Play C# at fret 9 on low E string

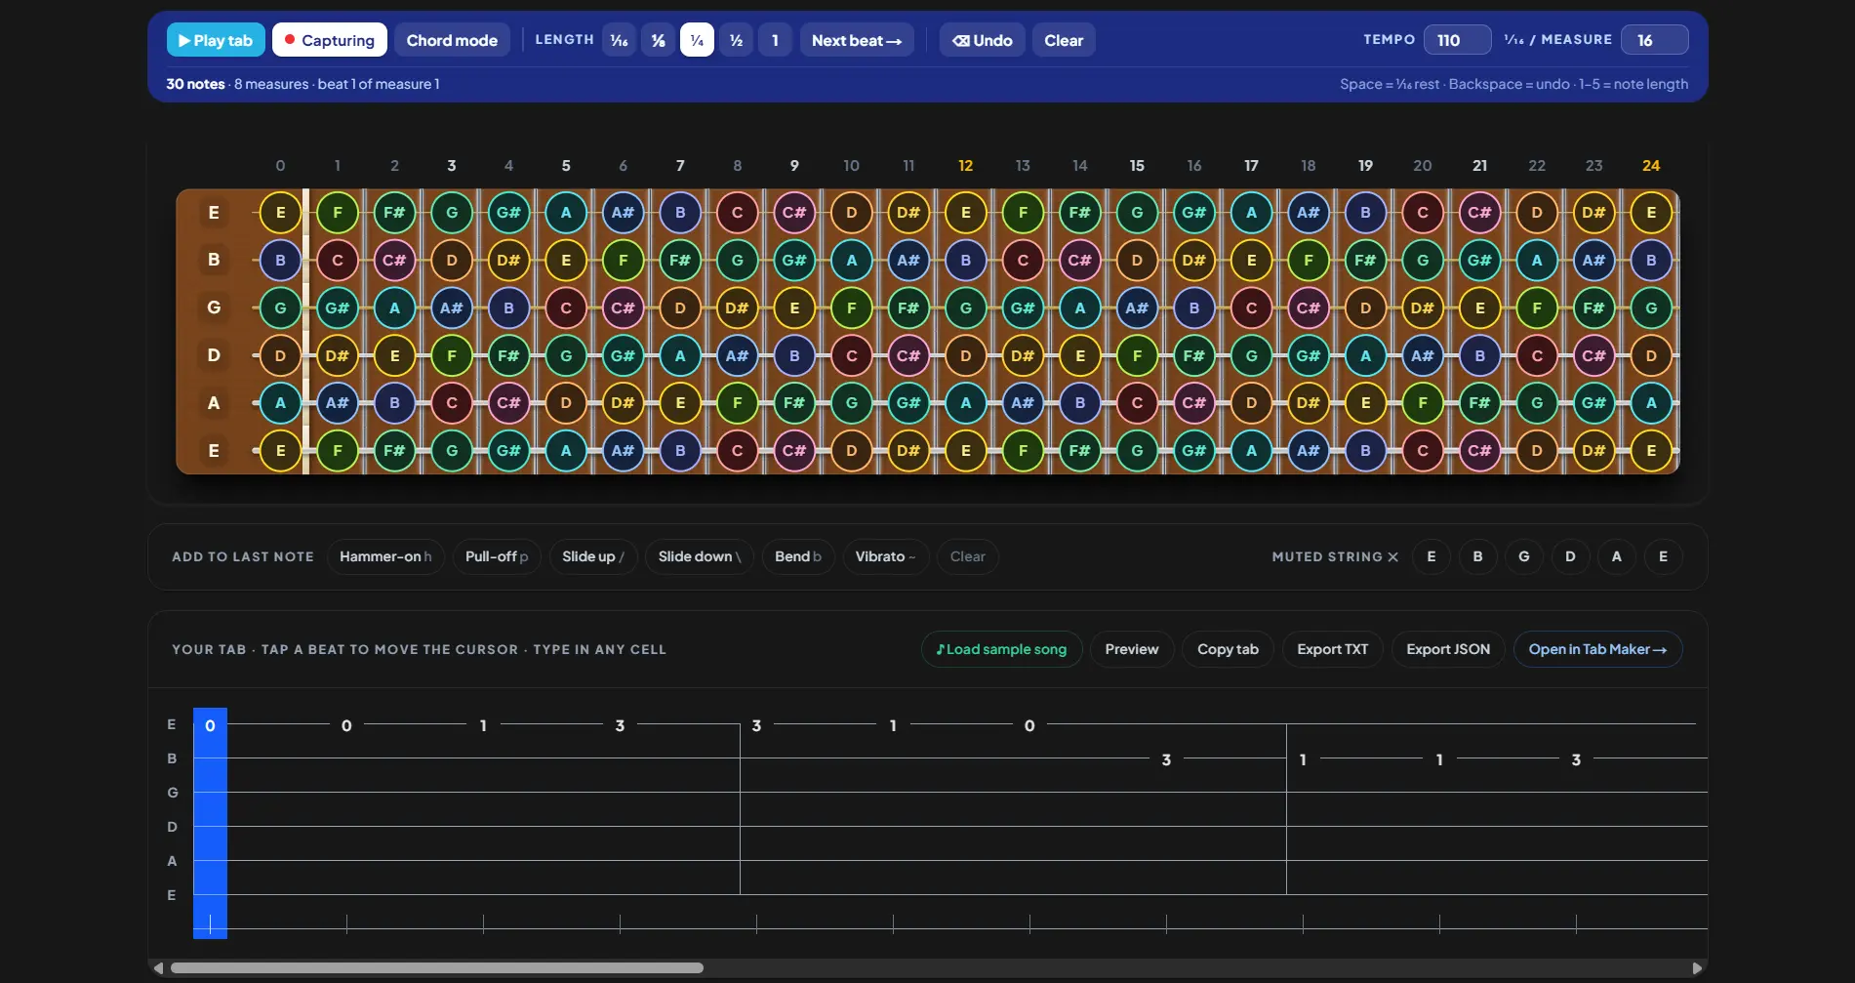click(794, 450)
